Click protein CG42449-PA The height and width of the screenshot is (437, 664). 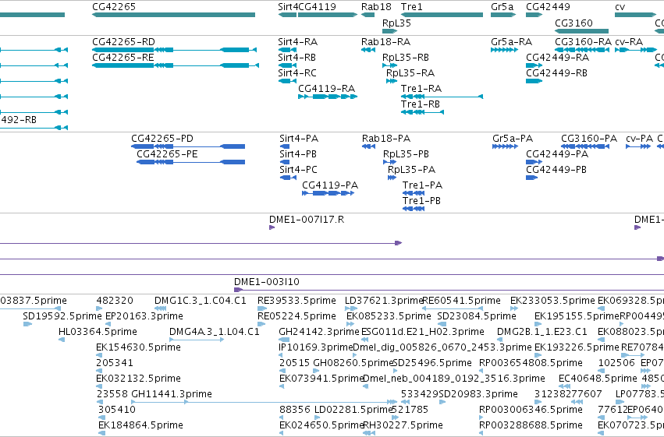click(557, 154)
